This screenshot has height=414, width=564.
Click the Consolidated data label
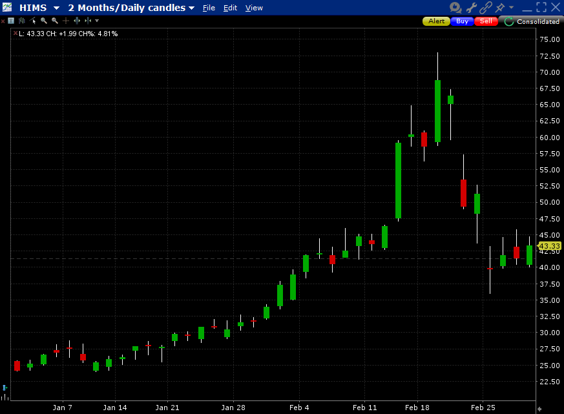click(x=538, y=21)
